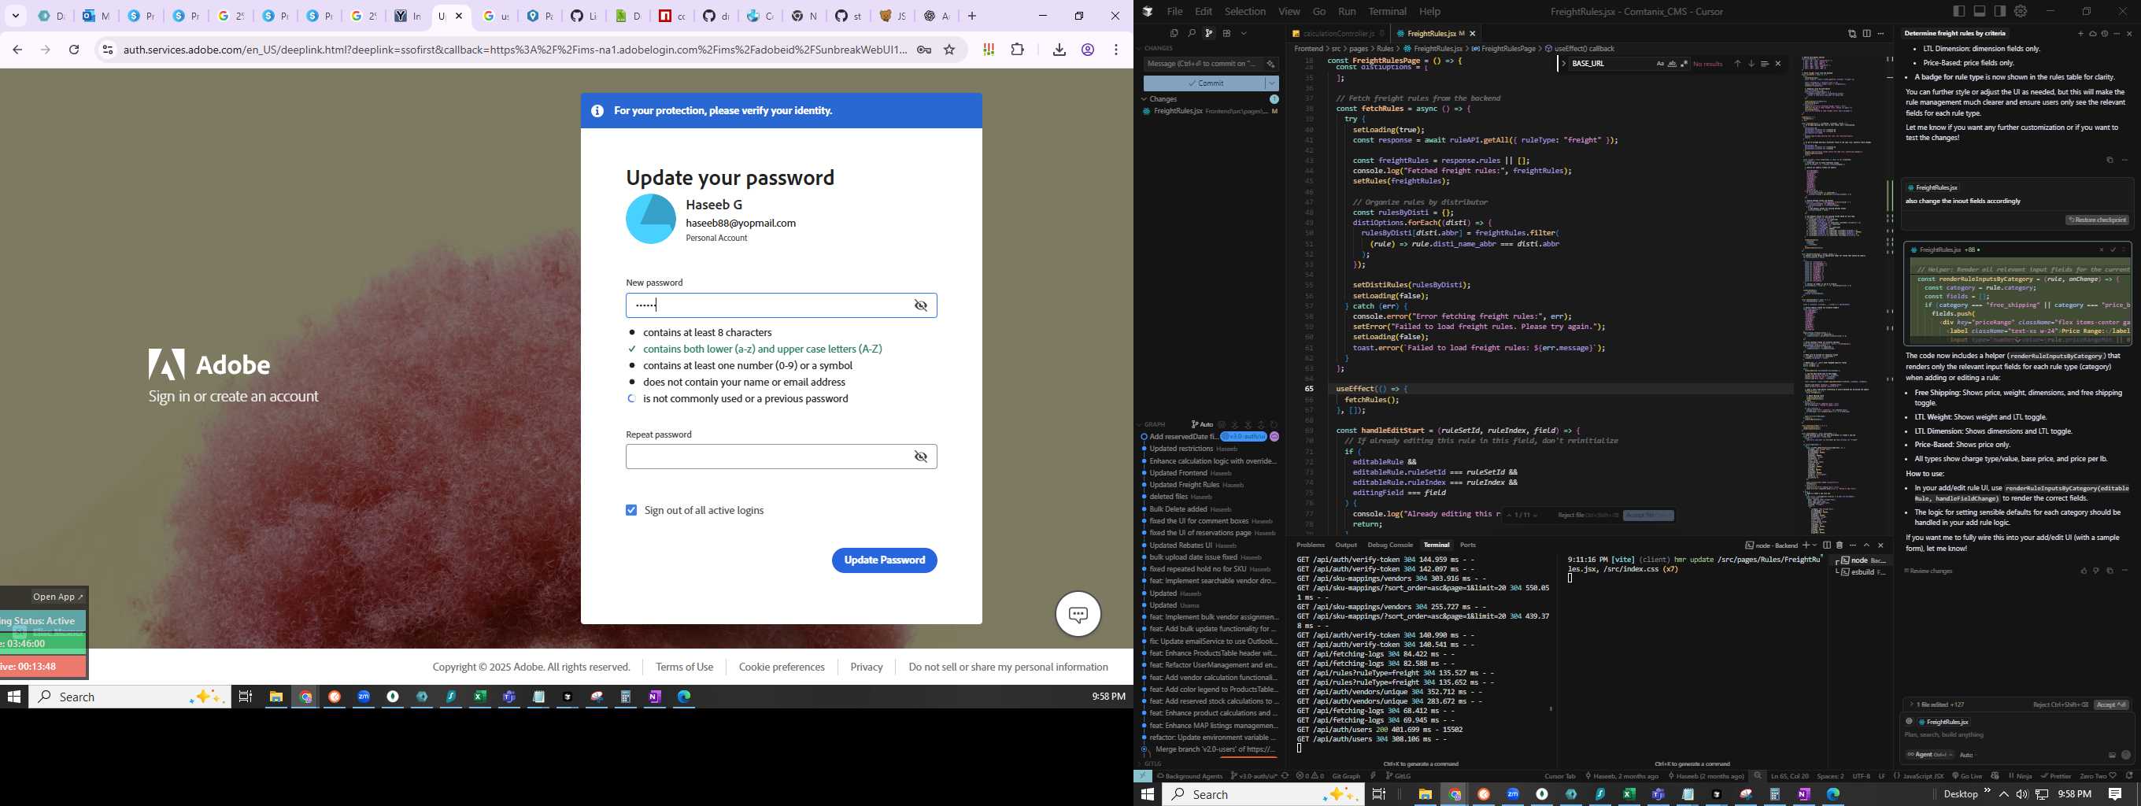The height and width of the screenshot is (806, 2141).
Task: Uncheck Sign out of all active logins
Action: click(x=630, y=510)
